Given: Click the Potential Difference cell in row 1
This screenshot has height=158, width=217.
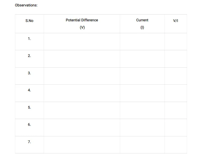Looking at the screenshot, I should pyautogui.click(x=82, y=41).
